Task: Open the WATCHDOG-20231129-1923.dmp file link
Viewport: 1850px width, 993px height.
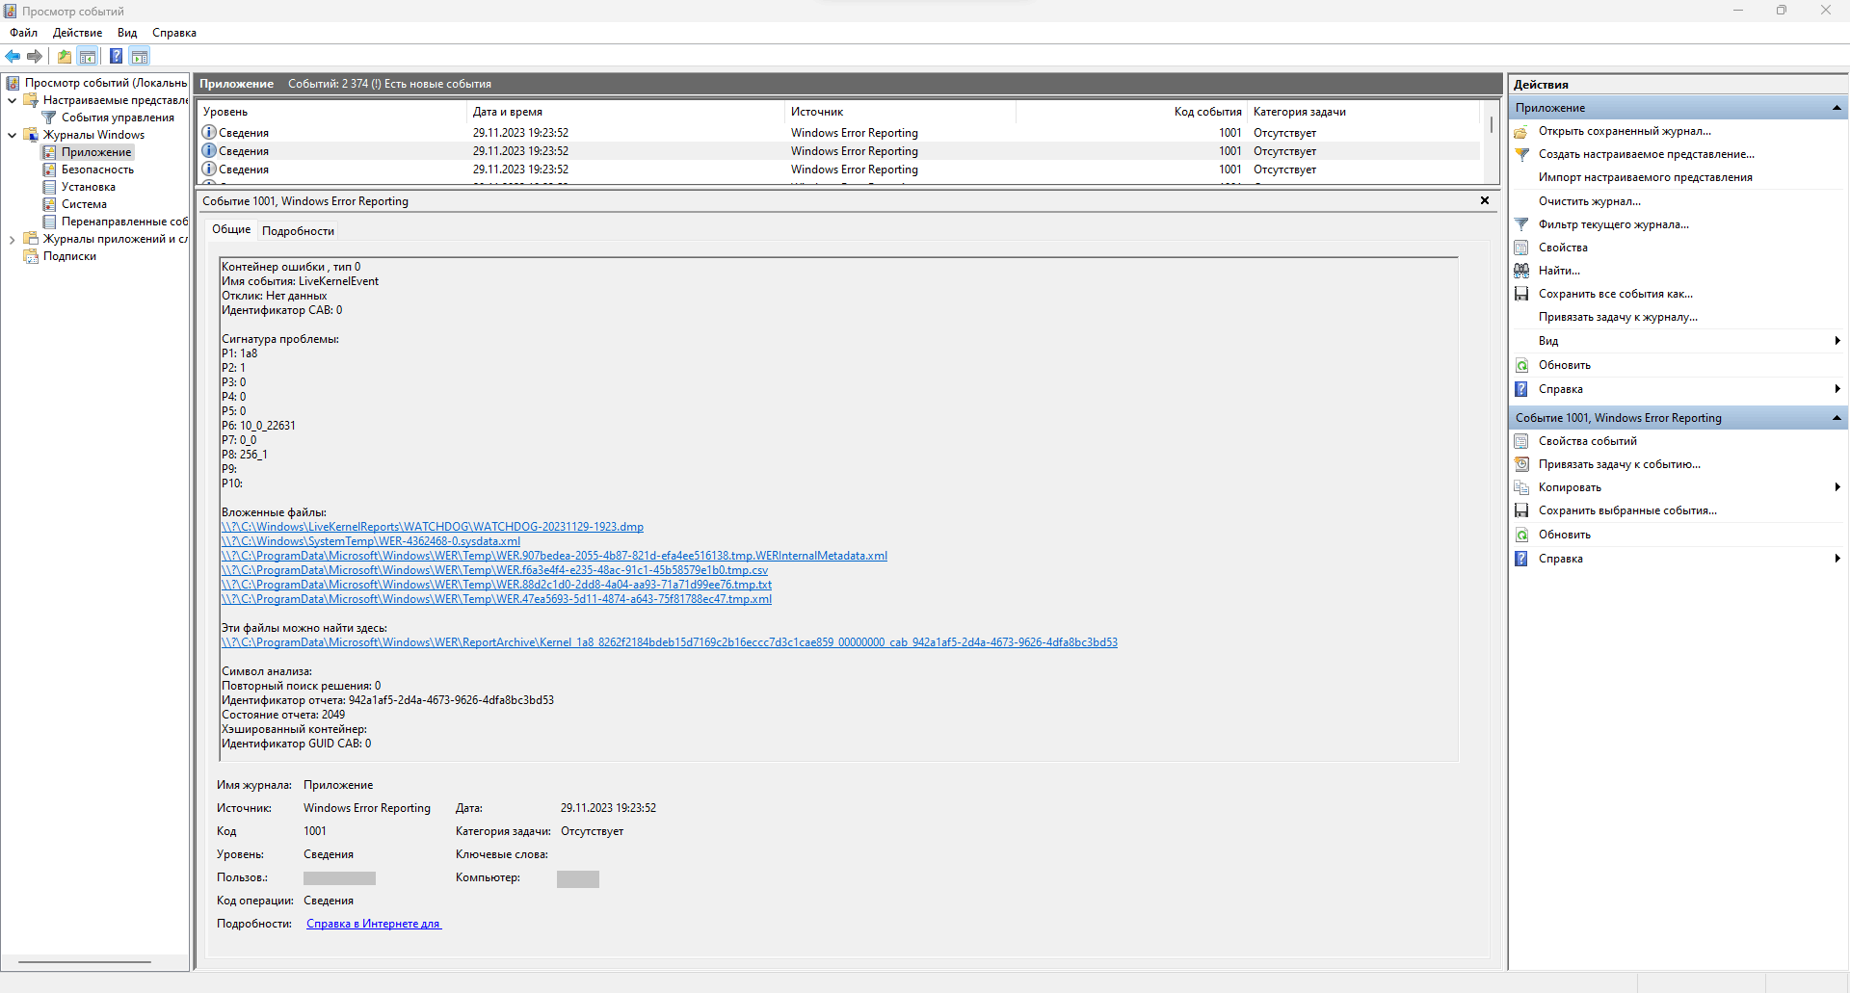Action: pos(433,527)
